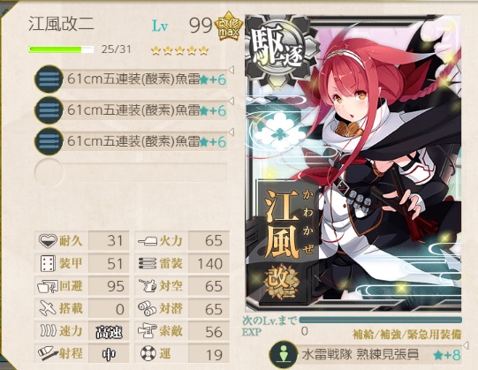The width and height of the screenshot is (478, 370).
Task: Click the gold 改修max star badge
Action: (229, 26)
